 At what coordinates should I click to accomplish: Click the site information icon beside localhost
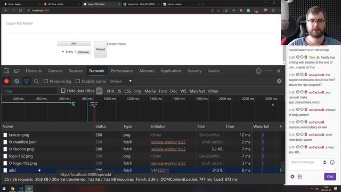coord(28,10)
